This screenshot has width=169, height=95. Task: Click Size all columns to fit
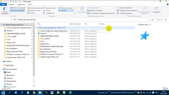101,13
